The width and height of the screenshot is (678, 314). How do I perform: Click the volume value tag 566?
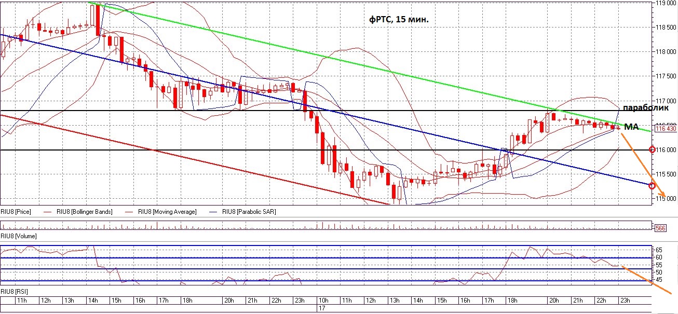[660, 228]
